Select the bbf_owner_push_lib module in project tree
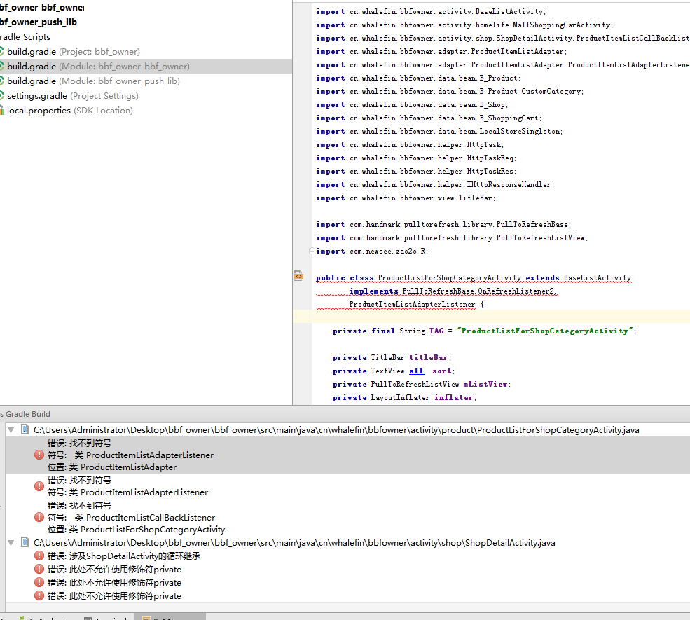The width and height of the screenshot is (690, 620). tap(39, 22)
